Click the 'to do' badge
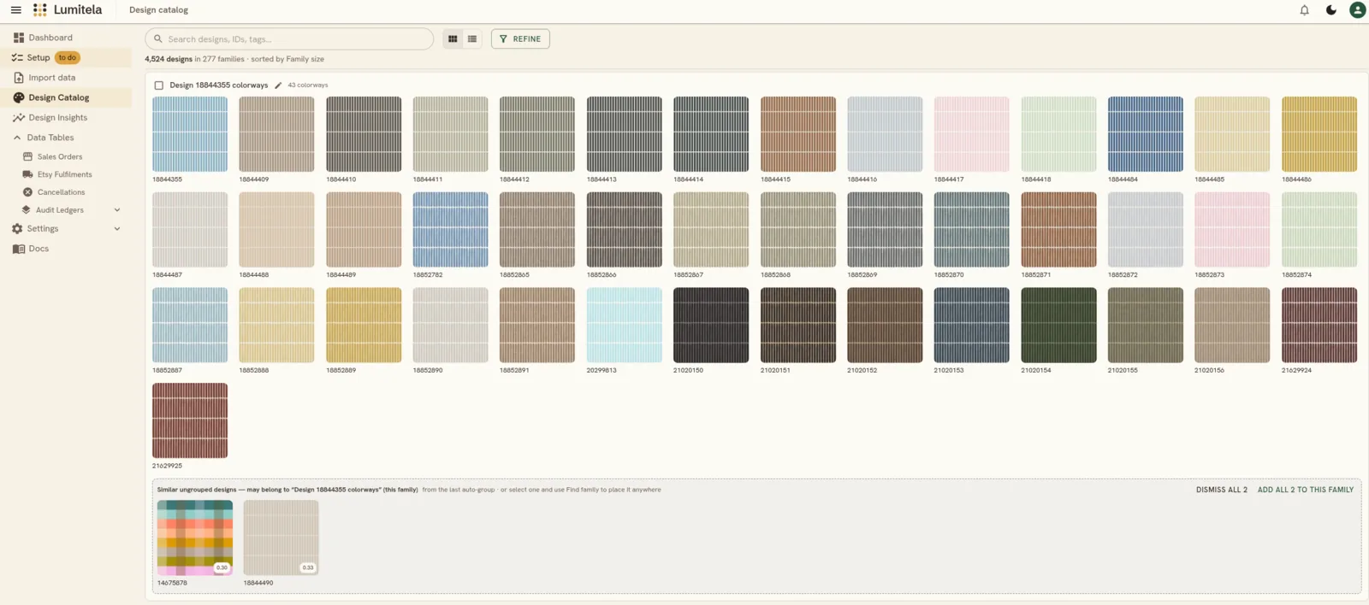Viewport: 1369px width, 605px height. (x=68, y=57)
